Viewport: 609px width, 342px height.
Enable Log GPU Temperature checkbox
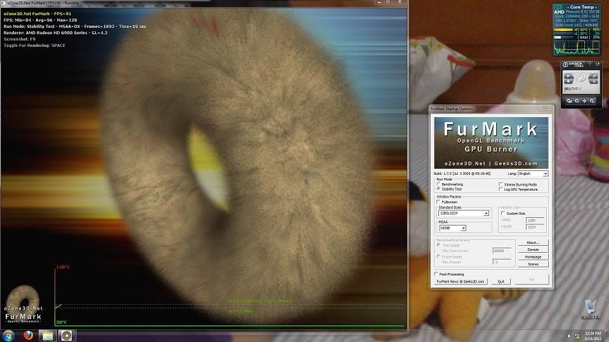point(501,189)
